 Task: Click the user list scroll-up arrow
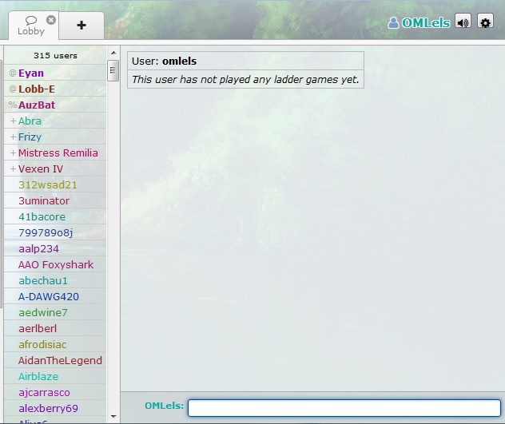click(113, 53)
